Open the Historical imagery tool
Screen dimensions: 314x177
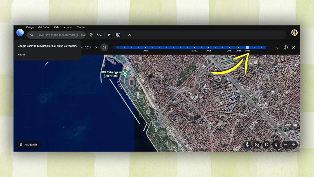pos(118,35)
